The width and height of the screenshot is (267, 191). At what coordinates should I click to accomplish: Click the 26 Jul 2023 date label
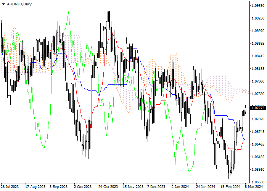pyautogui.click(x=10, y=186)
